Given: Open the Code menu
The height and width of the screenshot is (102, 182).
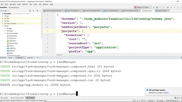Looking at the screenshot, I should click(x=19, y=4).
